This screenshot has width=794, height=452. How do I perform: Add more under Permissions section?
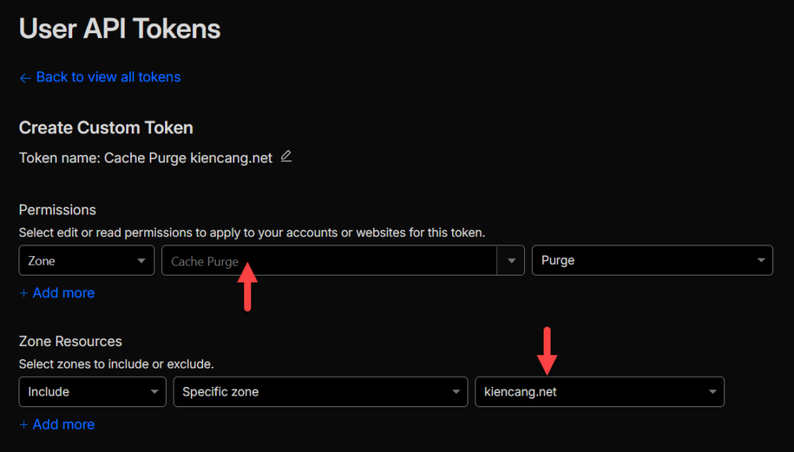coord(57,293)
